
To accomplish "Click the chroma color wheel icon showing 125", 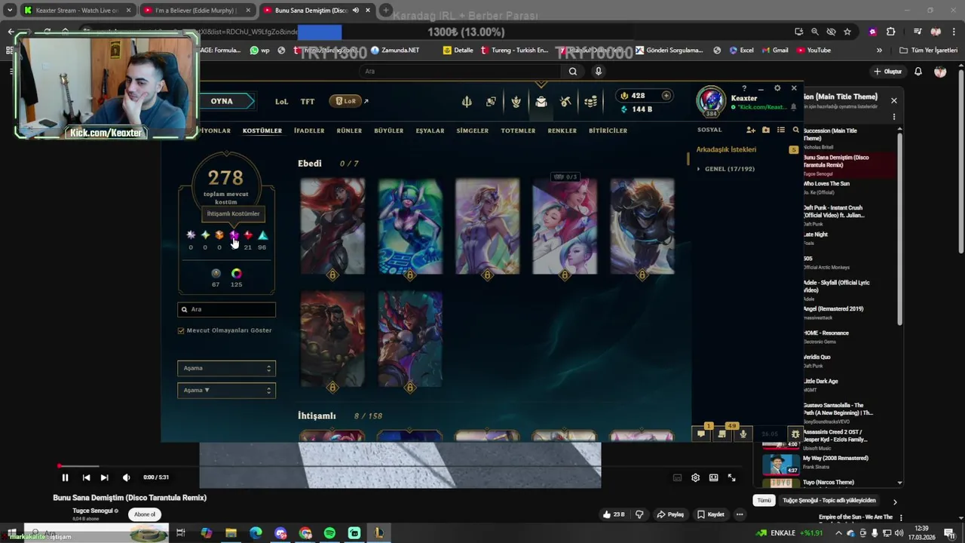I will 236,273.
